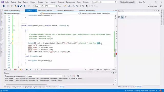The height and width of the screenshot is (92, 164).
Task: Toggle a bookmark with the bookmark toolbar icon
Action: tap(87, 6)
